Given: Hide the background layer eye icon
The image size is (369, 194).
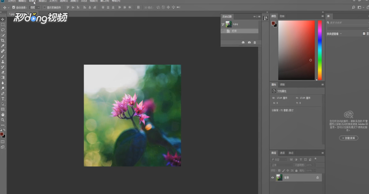Looking at the screenshot, I should click(x=272, y=178).
